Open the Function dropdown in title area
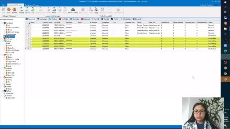Screen dimensions: 230x129 click(x=211, y=5)
